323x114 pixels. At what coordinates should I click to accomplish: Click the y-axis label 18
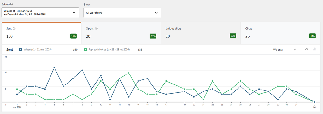pyautogui.click(x=6, y=57)
